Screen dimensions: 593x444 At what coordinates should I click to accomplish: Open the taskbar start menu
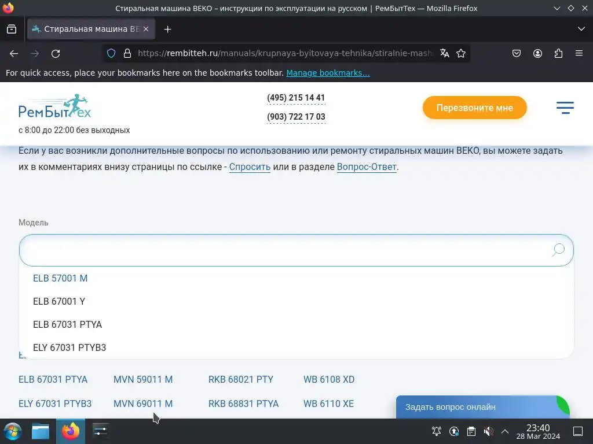[x=13, y=431]
